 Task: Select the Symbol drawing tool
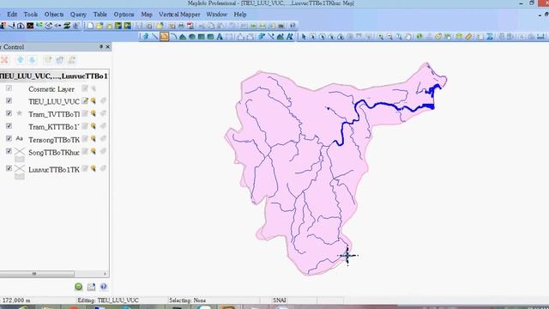(146, 36)
